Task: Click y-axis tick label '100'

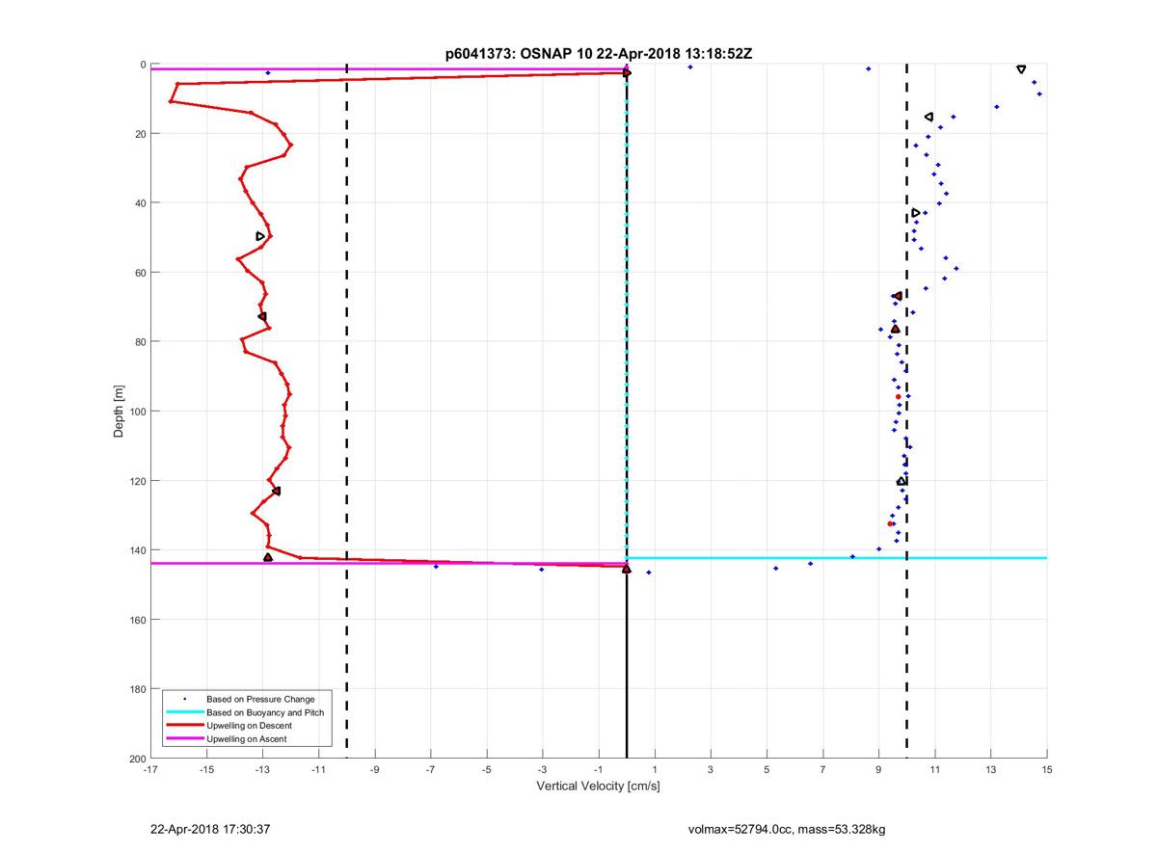Action: tap(138, 412)
